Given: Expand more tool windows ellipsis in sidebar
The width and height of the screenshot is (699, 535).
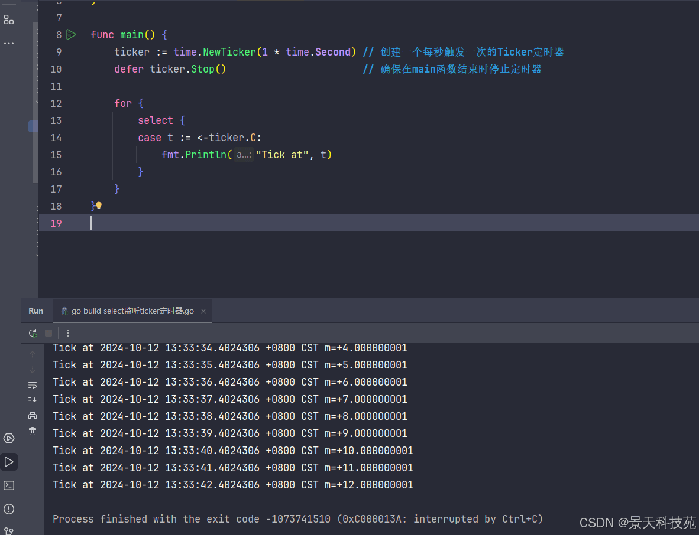Looking at the screenshot, I should pos(9,43).
